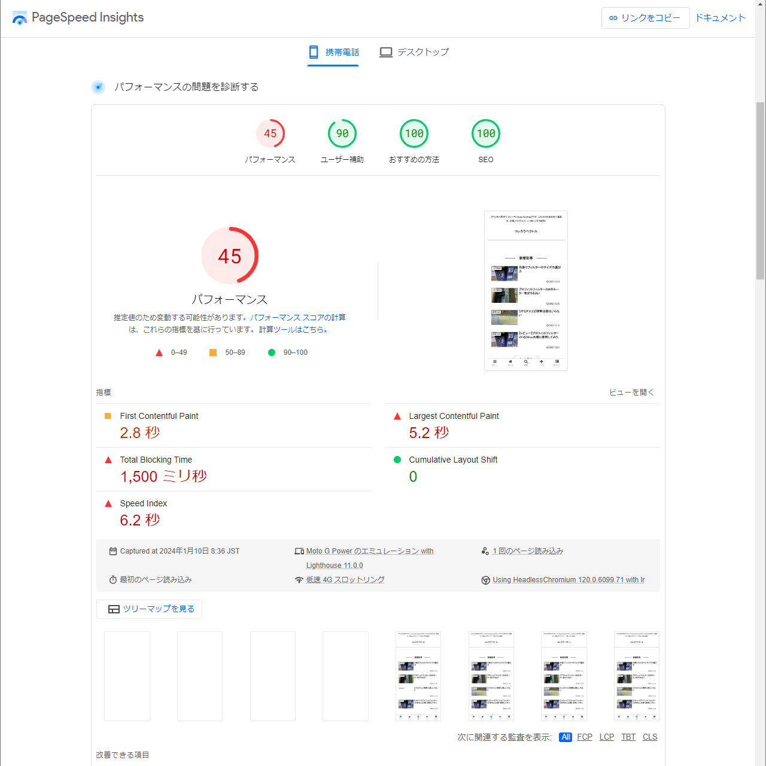The width and height of the screenshot is (766, 766).
Task: Open the ドキュメント link
Action: coord(721,18)
